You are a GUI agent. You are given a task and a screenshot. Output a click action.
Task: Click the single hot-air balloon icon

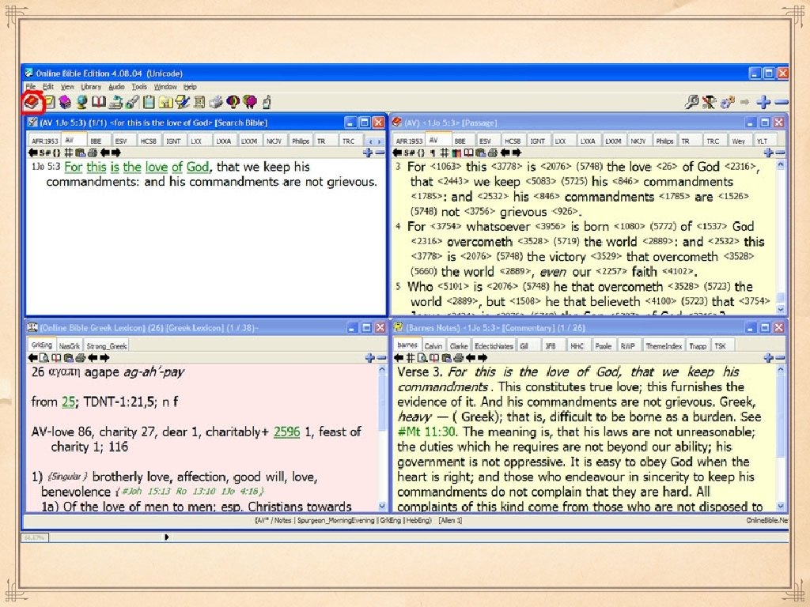tap(233, 102)
